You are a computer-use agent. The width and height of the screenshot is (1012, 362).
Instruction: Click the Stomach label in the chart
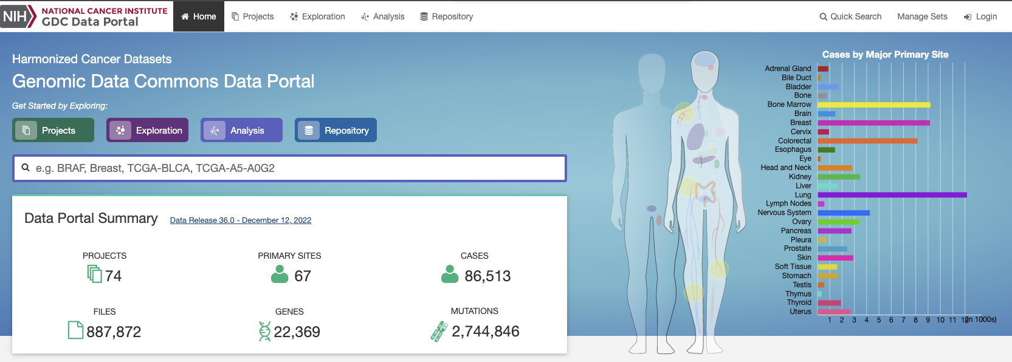pyautogui.click(x=796, y=276)
